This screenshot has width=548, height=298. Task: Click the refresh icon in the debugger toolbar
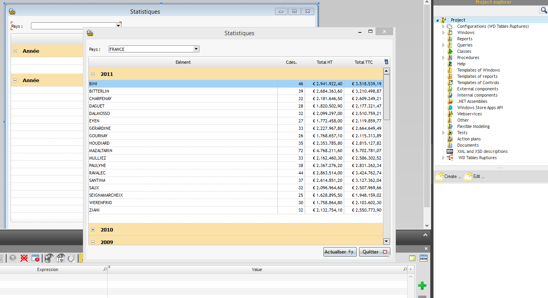(72, 258)
